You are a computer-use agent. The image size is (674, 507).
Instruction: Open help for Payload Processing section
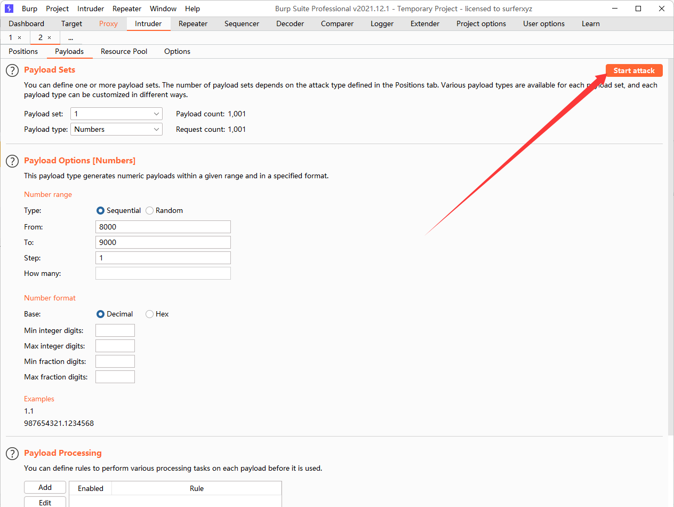(12, 454)
